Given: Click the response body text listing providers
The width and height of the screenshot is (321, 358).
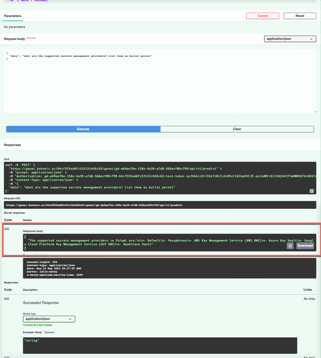Looking at the screenshot, I should click(169, 242).
